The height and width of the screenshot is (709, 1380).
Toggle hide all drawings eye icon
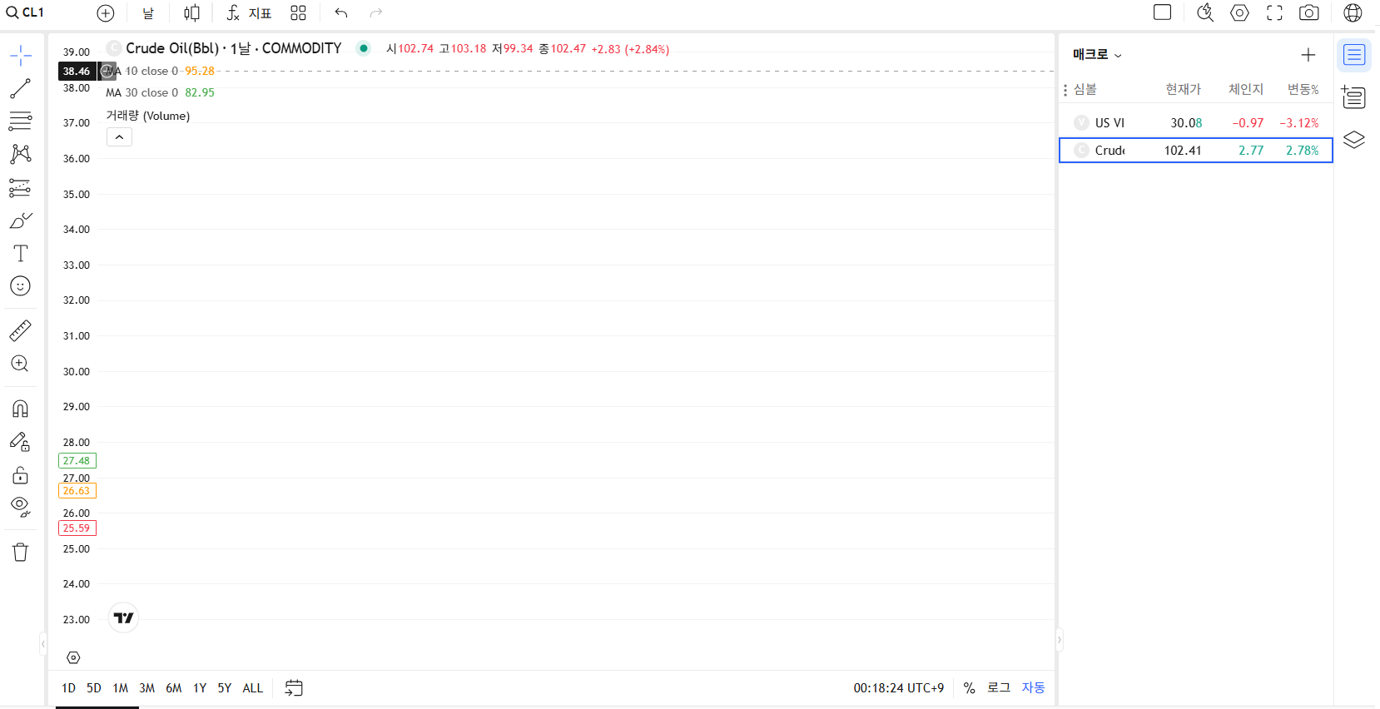click(x=20, y=507)
